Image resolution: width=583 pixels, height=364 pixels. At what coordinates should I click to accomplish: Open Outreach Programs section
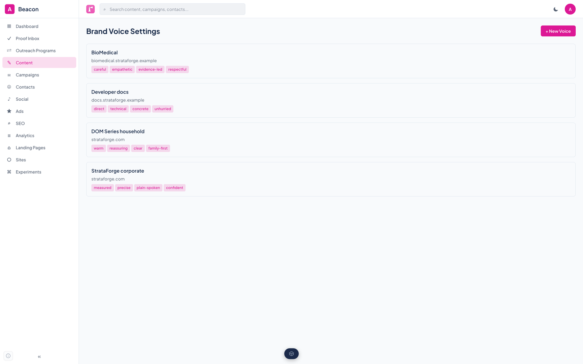coord(39,51)
